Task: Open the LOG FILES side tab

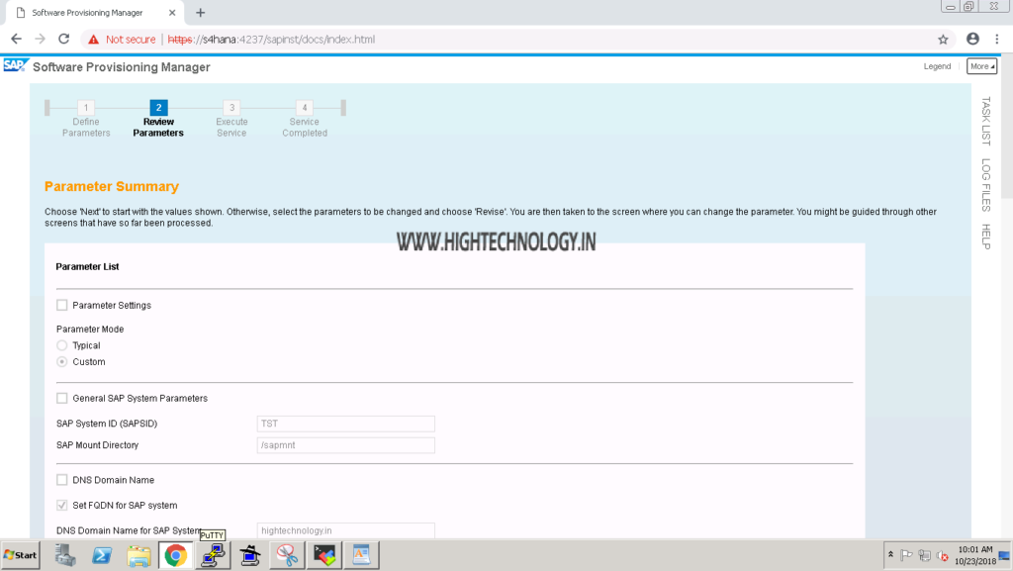Action: (986, 185)
